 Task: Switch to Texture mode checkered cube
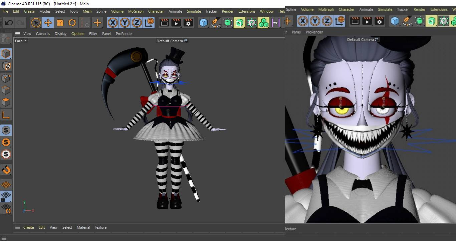click(x=6, y=66)
